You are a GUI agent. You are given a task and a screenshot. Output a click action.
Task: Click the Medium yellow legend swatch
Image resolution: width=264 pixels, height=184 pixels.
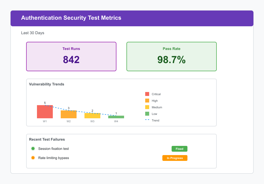tap(147, 107)
